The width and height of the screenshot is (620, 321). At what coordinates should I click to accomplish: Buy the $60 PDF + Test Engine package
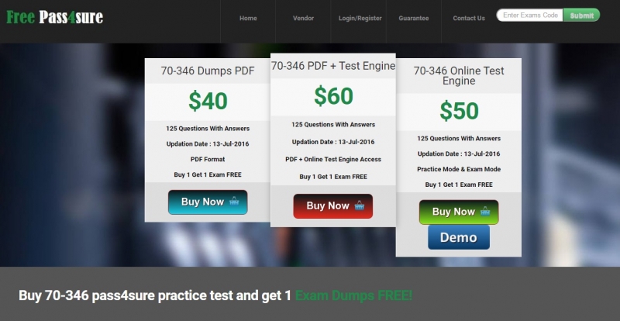tap(333, 206)
